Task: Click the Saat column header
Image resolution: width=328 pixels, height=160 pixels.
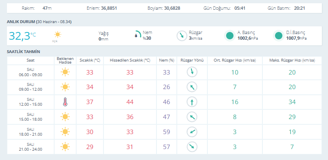Action: point(31,60)
